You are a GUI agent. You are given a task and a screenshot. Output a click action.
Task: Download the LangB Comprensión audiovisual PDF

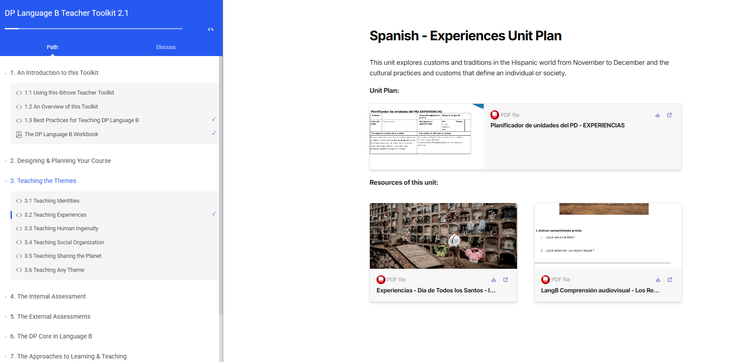(658, 280)
